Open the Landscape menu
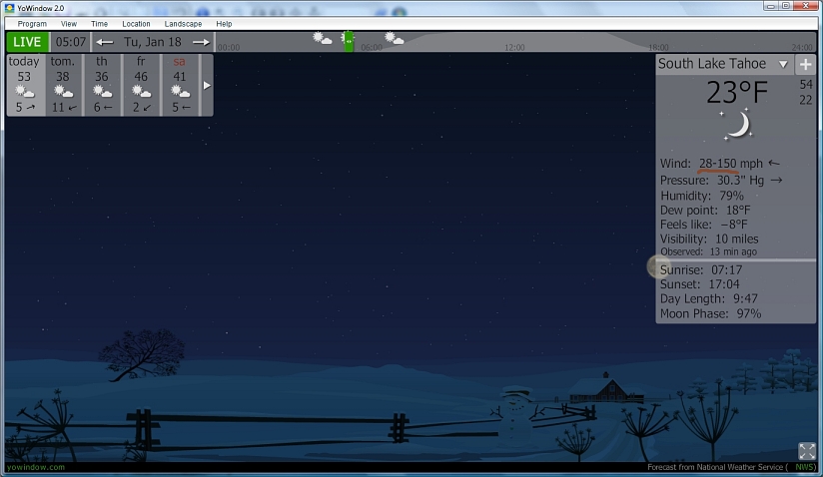The height and width of the screenshot is (477, 823). 183,23
